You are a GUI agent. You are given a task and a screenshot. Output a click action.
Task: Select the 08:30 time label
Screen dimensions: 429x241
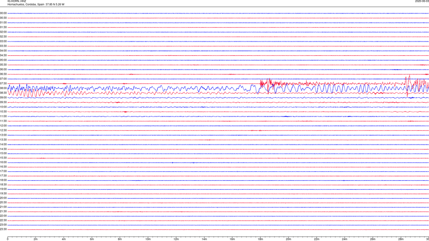coord(3,93)
